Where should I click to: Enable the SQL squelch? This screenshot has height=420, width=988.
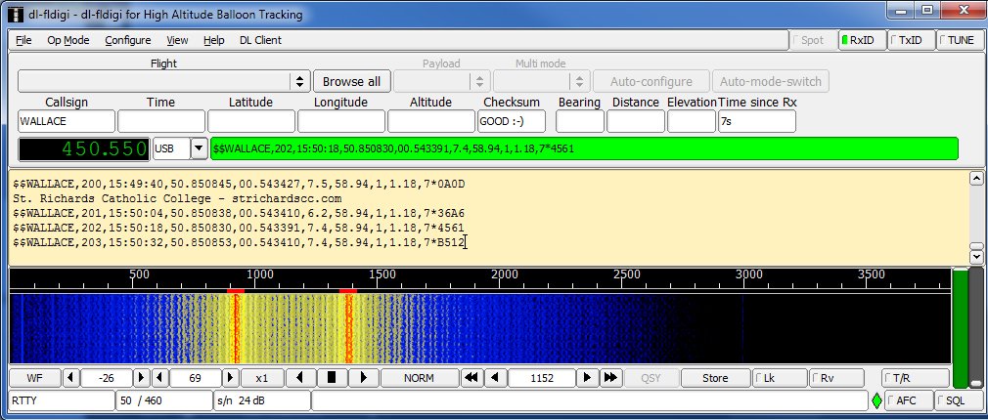click(x=958, y=400)
